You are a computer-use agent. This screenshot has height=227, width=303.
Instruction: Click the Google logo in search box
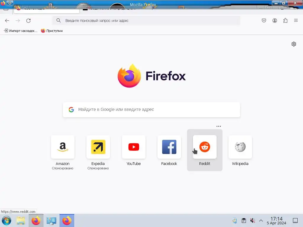(71, 110)
